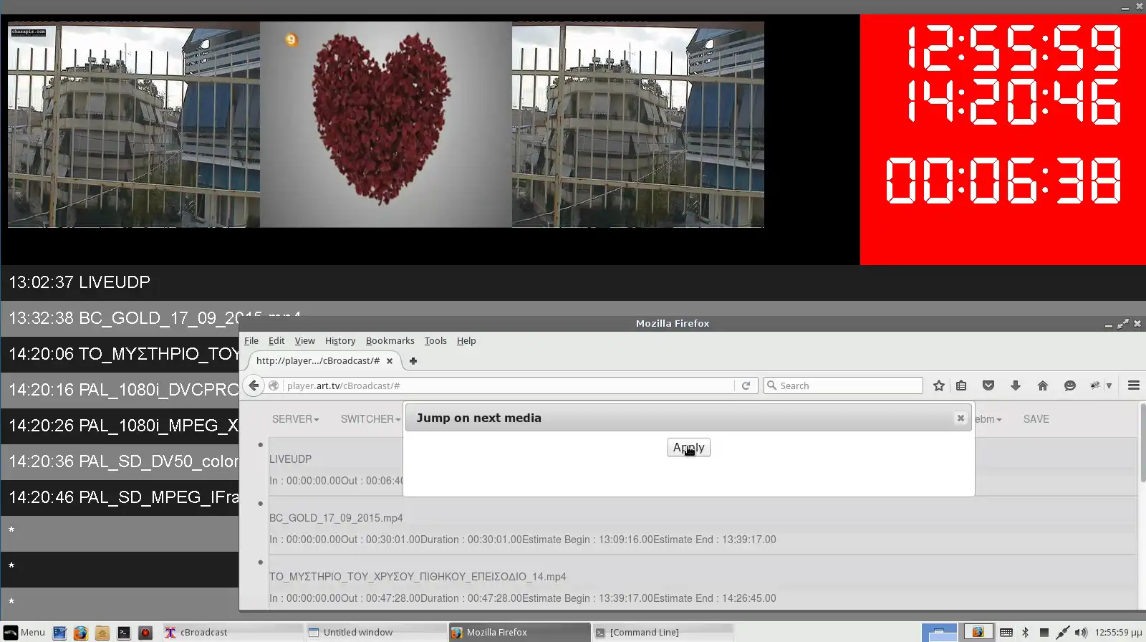1146x642 pixels.
Task: Open the keyboard layout tray icon
Action: click(1006, 633)
